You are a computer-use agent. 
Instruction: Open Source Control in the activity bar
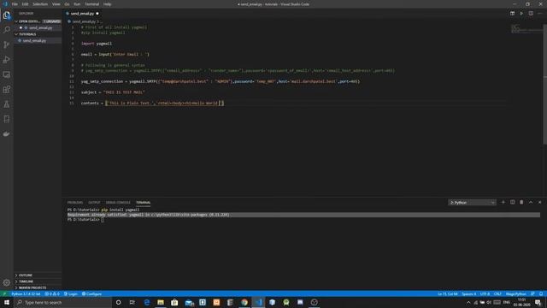(7, 44)
